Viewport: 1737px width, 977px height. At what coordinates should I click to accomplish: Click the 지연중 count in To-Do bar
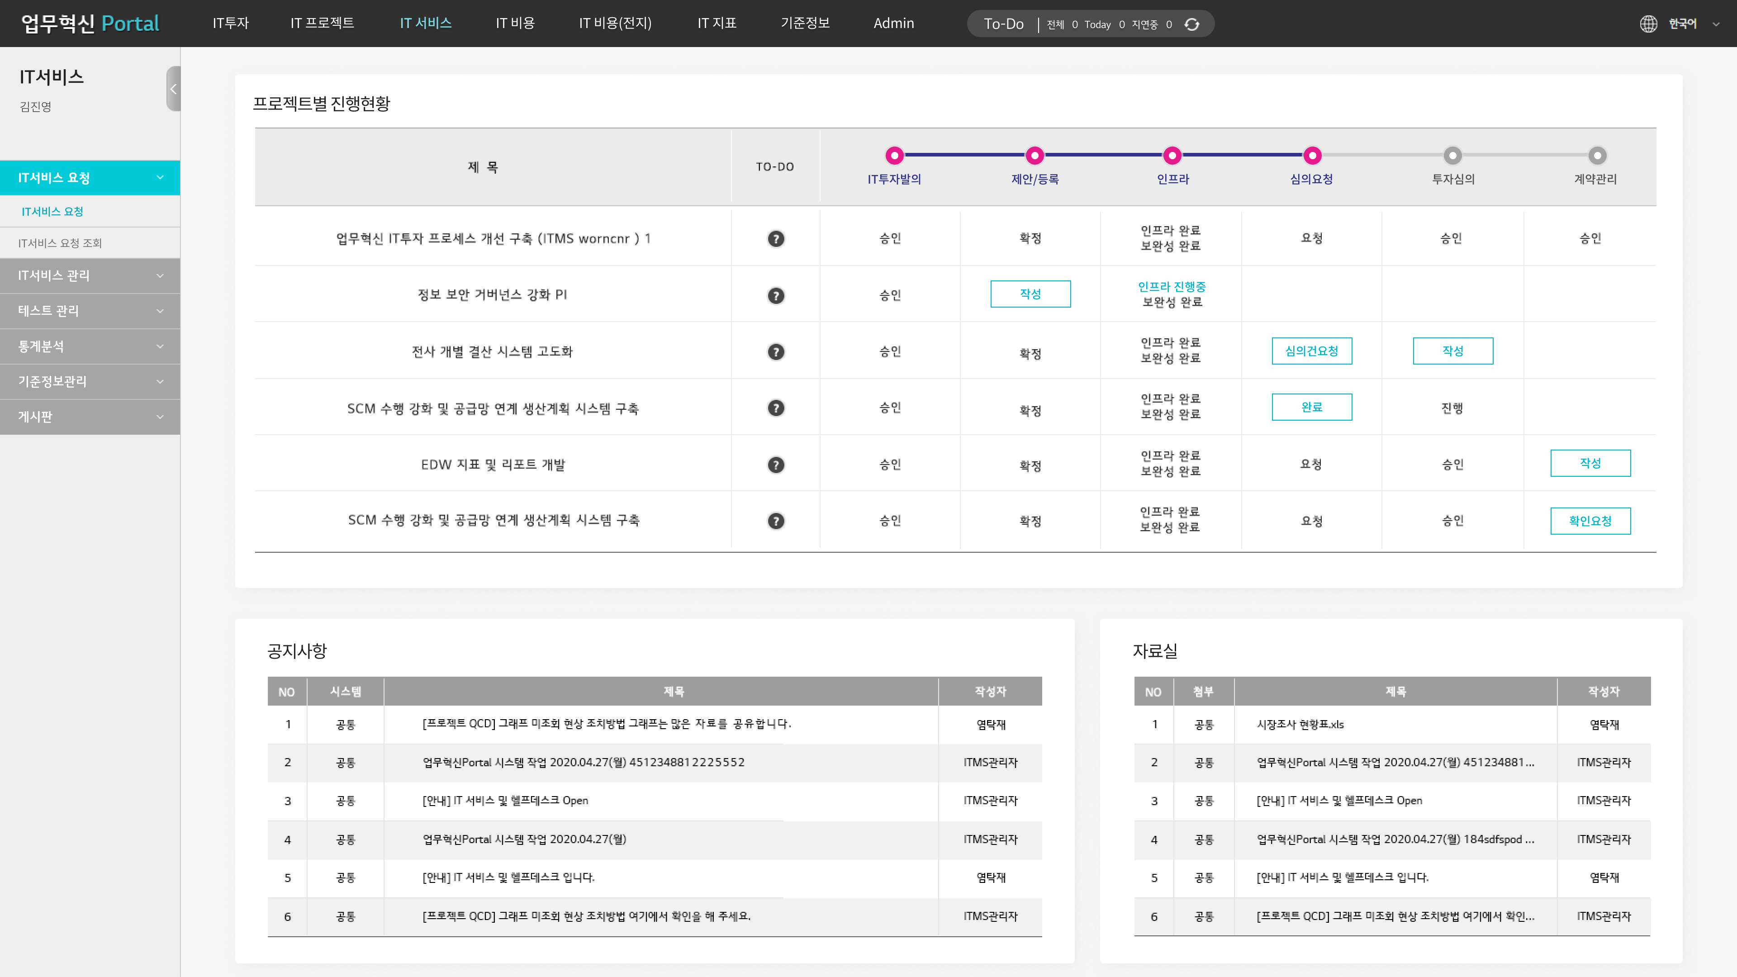[x=1169, y=25]
